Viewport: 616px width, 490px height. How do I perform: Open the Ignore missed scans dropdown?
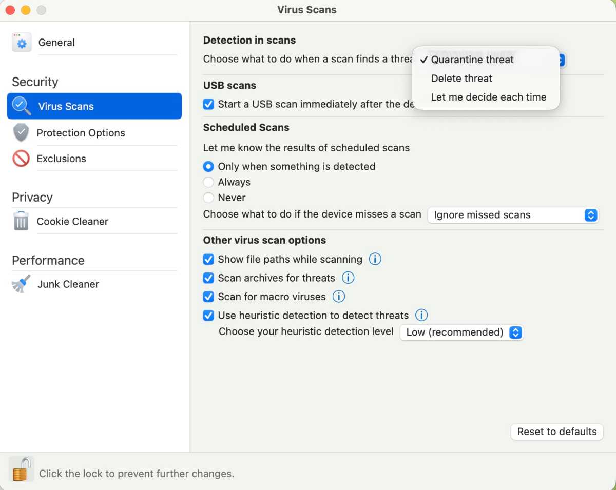pos(513,215)
